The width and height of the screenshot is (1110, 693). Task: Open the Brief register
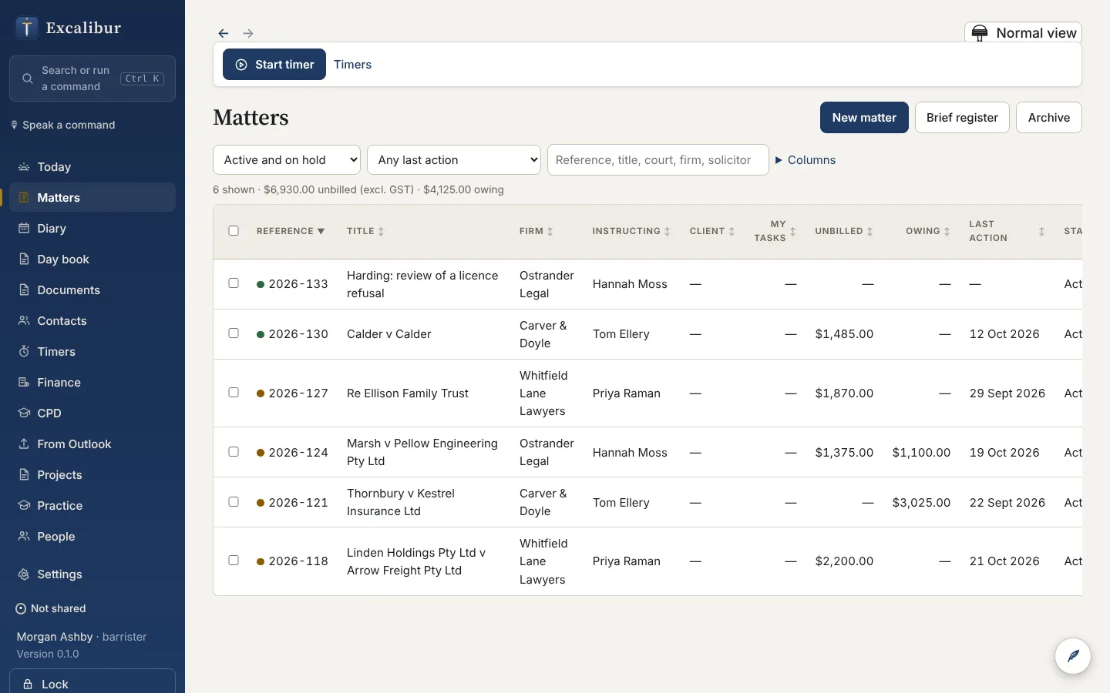point(962,118)
